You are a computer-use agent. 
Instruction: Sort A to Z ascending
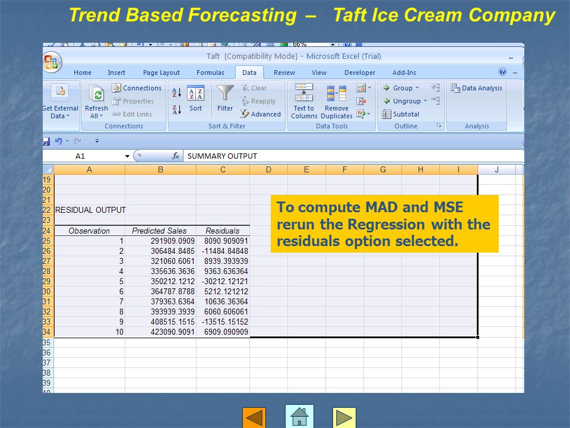coord(177,93)
